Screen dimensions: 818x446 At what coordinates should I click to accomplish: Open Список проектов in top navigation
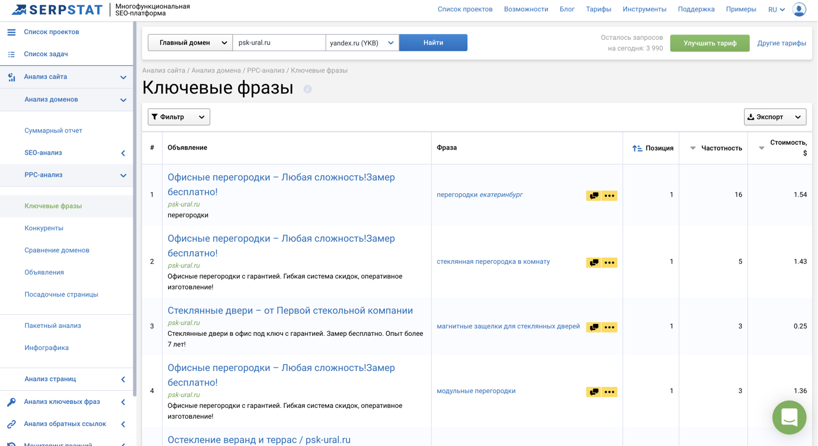point(465,9)
